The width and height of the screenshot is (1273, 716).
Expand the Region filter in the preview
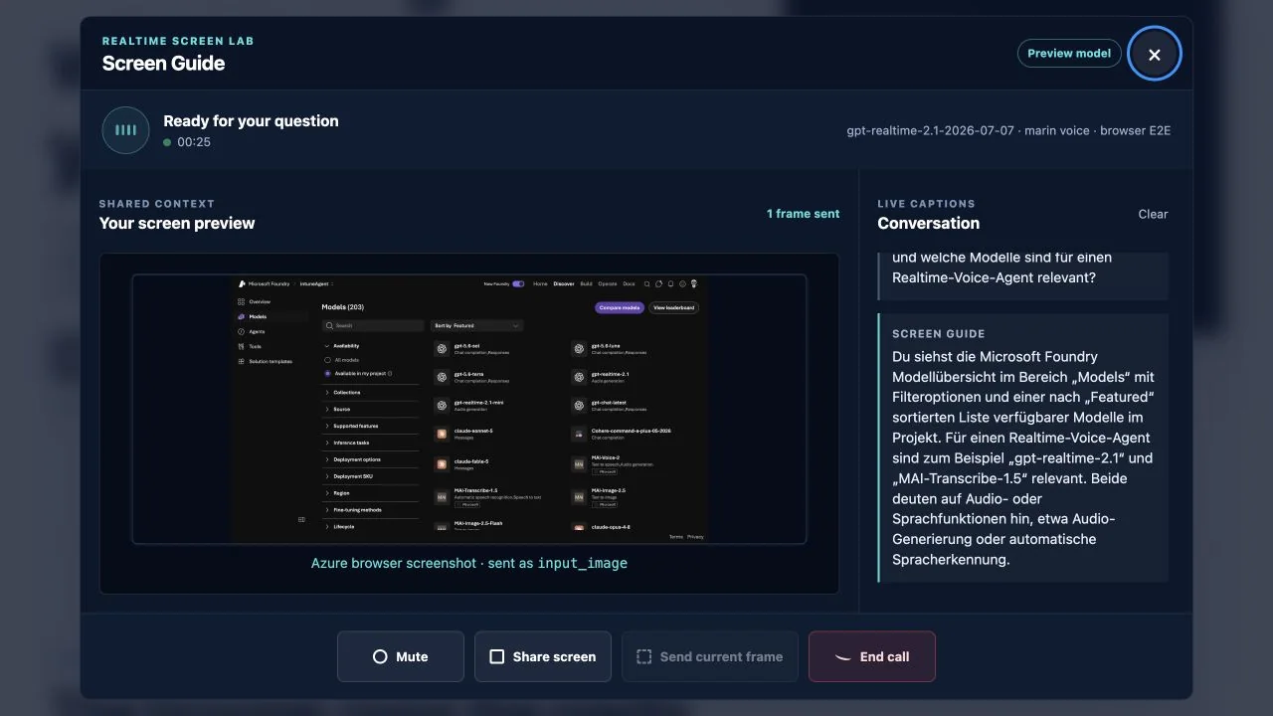pos(372,493)
